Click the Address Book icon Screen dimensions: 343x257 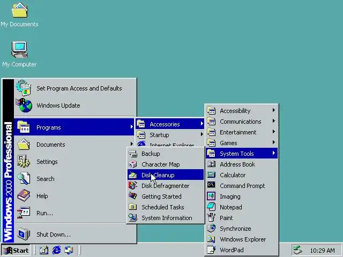[211, 164]
